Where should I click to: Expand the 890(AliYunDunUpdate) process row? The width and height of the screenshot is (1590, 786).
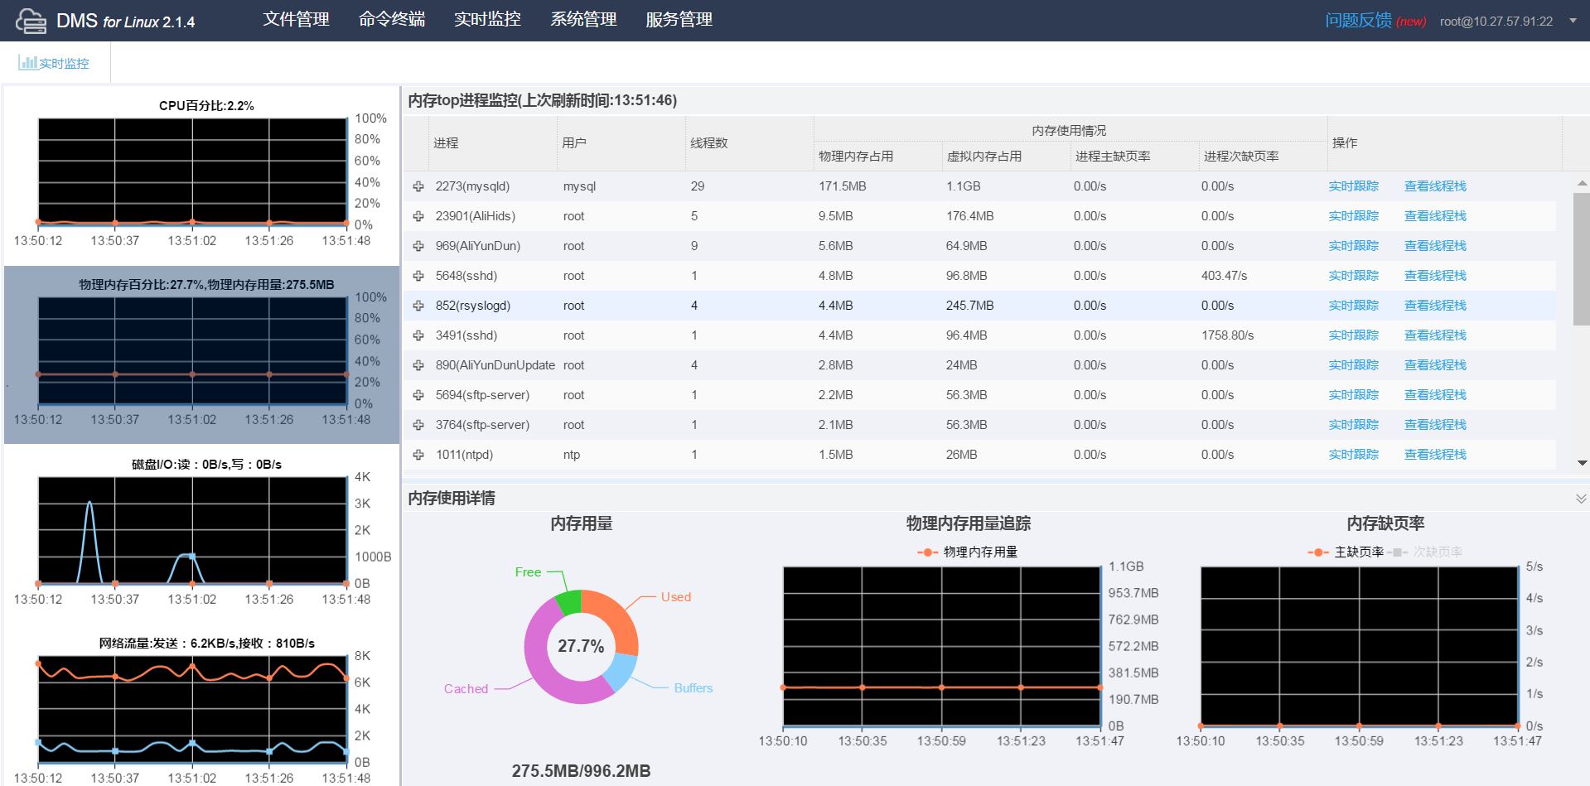point(418,365)
